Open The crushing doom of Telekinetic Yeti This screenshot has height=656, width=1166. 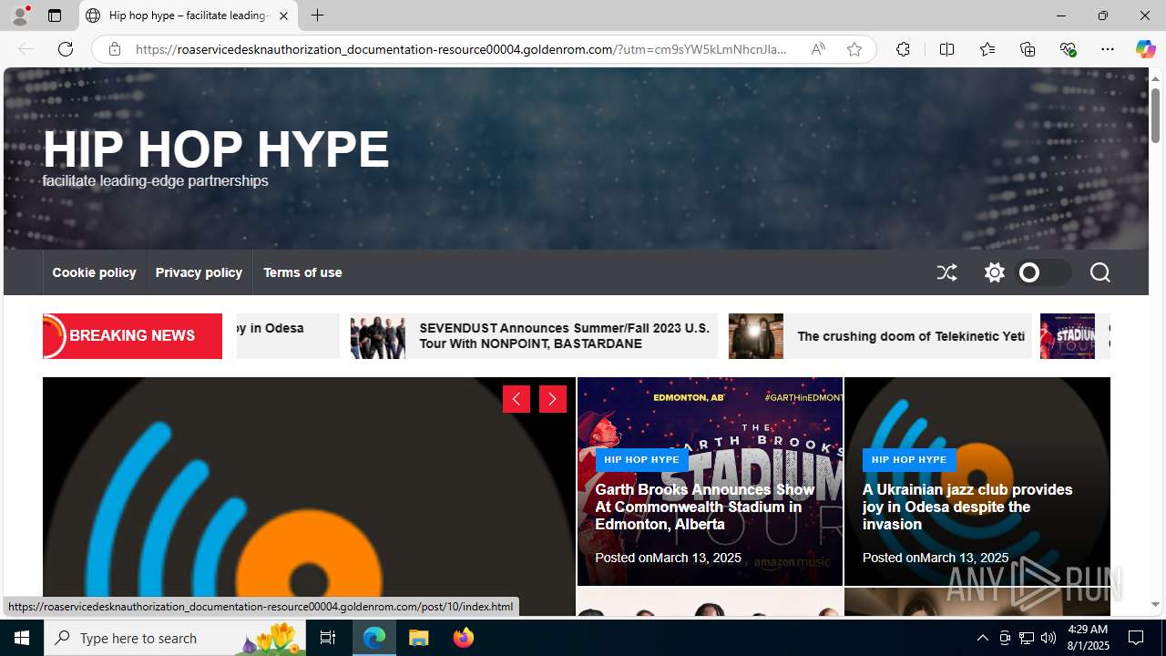pyautogui.click(x=911, y=336)
